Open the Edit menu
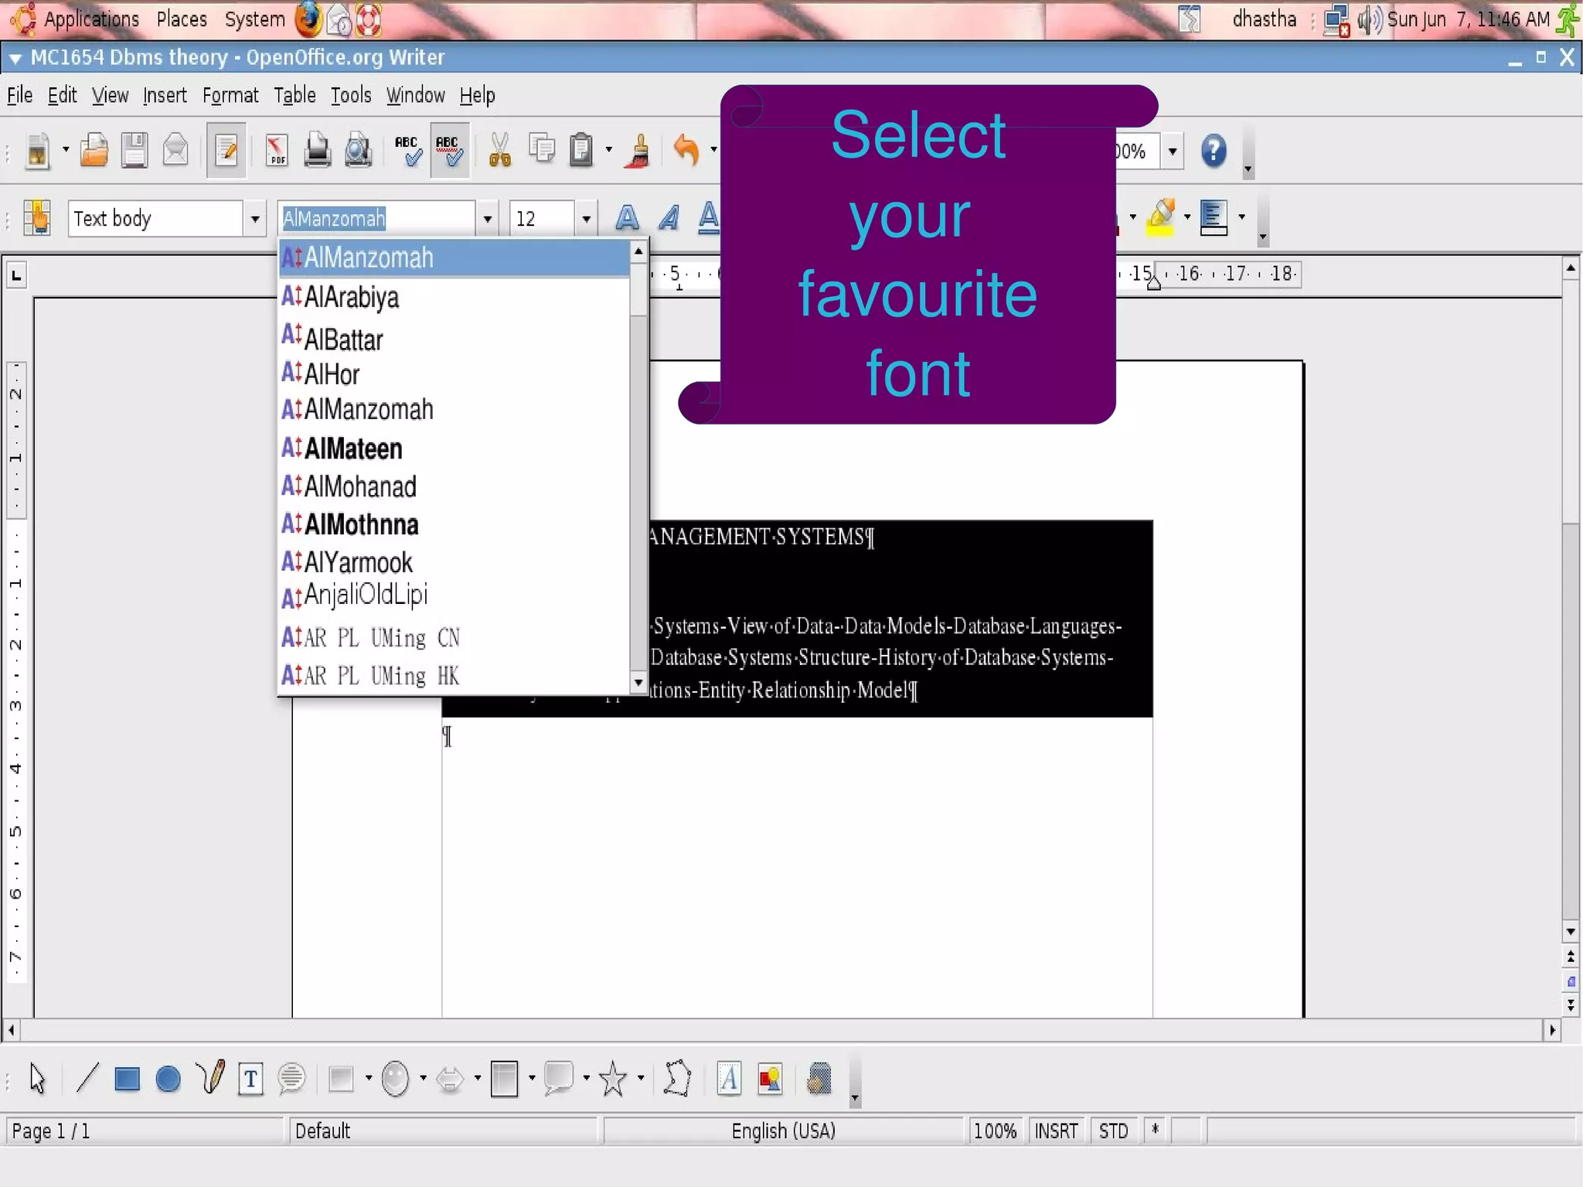This screenshot has width=1583, height=1187. click(x=62, y=95)
